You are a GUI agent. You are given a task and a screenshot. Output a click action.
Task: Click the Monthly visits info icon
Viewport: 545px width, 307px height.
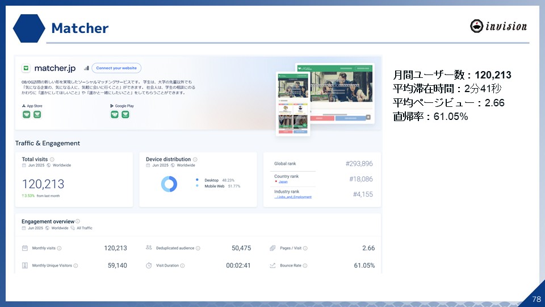pyautogui.click(x=59, y=248)
